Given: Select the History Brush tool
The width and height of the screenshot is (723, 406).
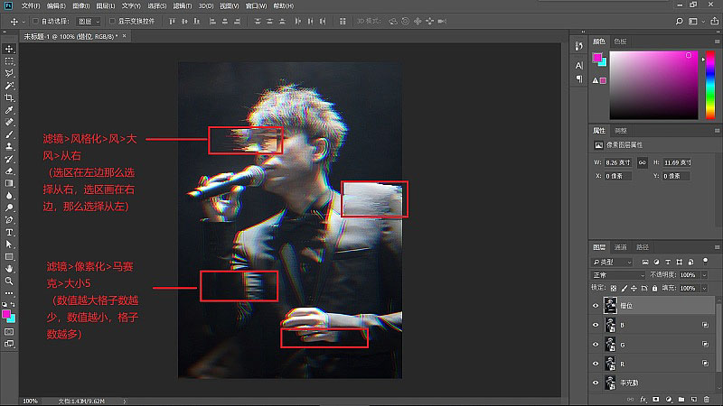Looking at the screenshot, I should (9, 159).
